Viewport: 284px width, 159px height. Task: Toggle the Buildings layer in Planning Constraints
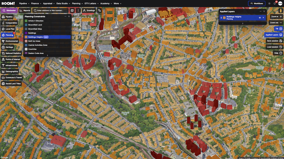point(47,33)
